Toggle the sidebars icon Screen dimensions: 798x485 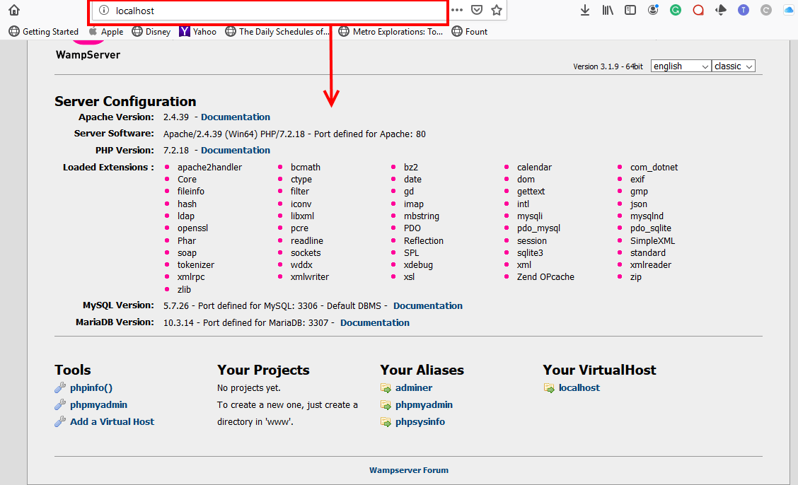point(630,10)
